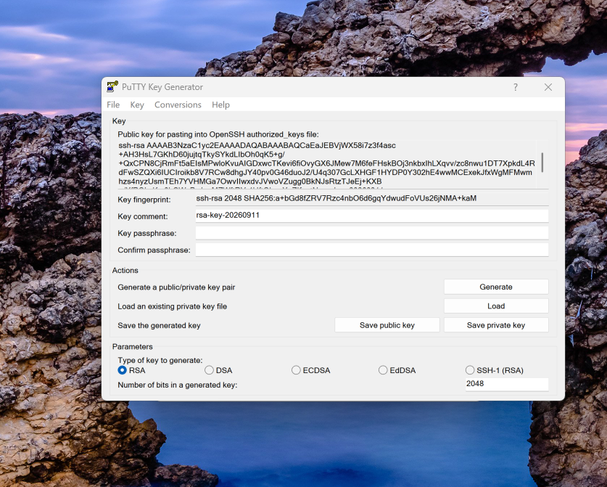Click the number of bits field
The width and height of the screenshot is (607, 487).
point(507,384)
